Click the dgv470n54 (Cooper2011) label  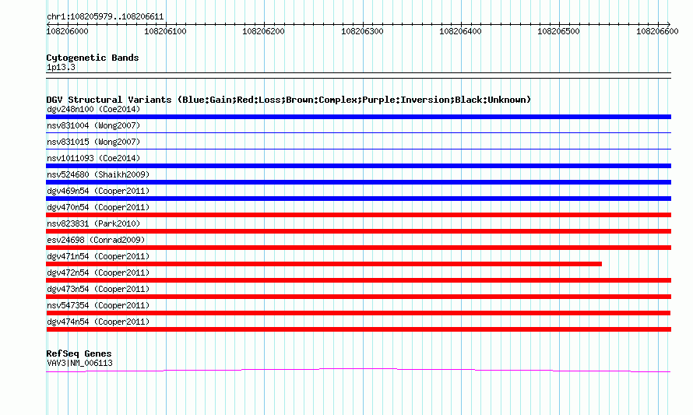click(x=98, y=207)
